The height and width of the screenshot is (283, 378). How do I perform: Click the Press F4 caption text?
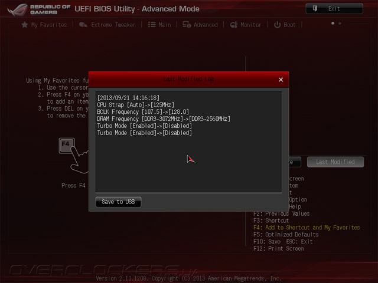[x=73, y=185]
